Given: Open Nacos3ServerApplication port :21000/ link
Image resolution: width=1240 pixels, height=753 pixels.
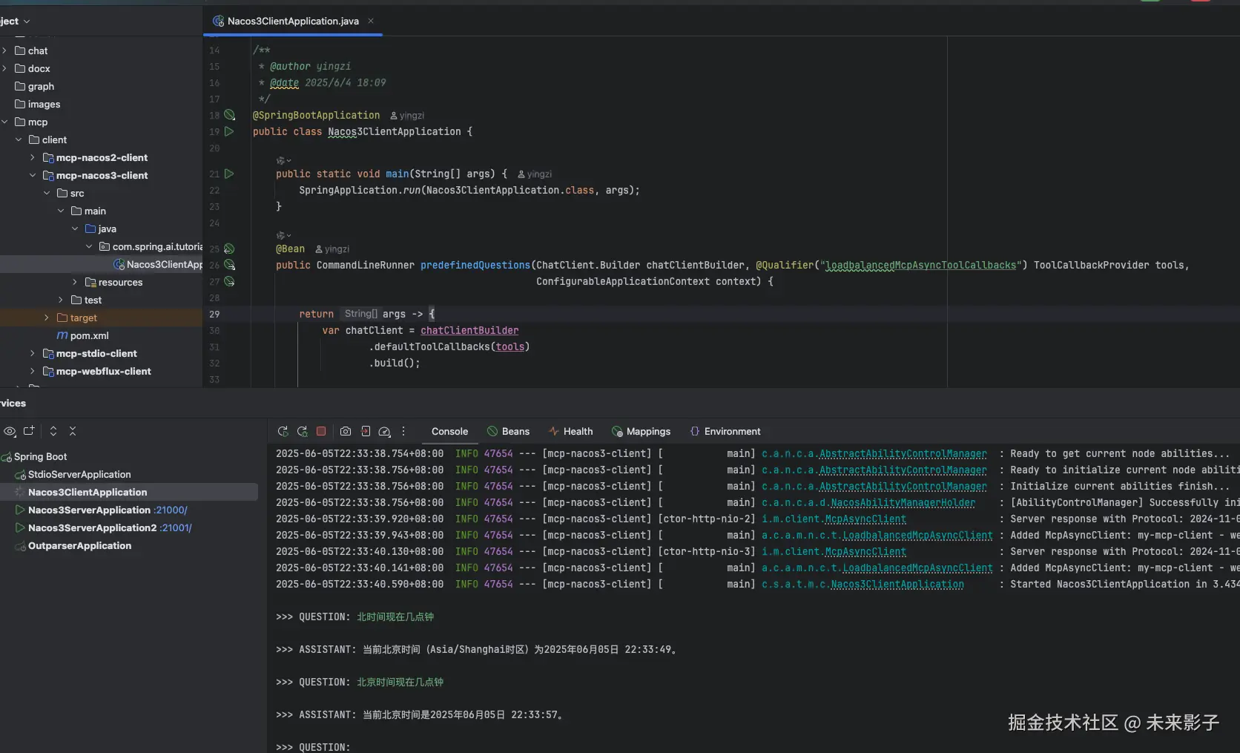Looking at the screenshot, I should (171, 510).
